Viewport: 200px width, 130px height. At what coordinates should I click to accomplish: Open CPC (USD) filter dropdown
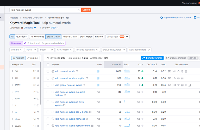65,50
